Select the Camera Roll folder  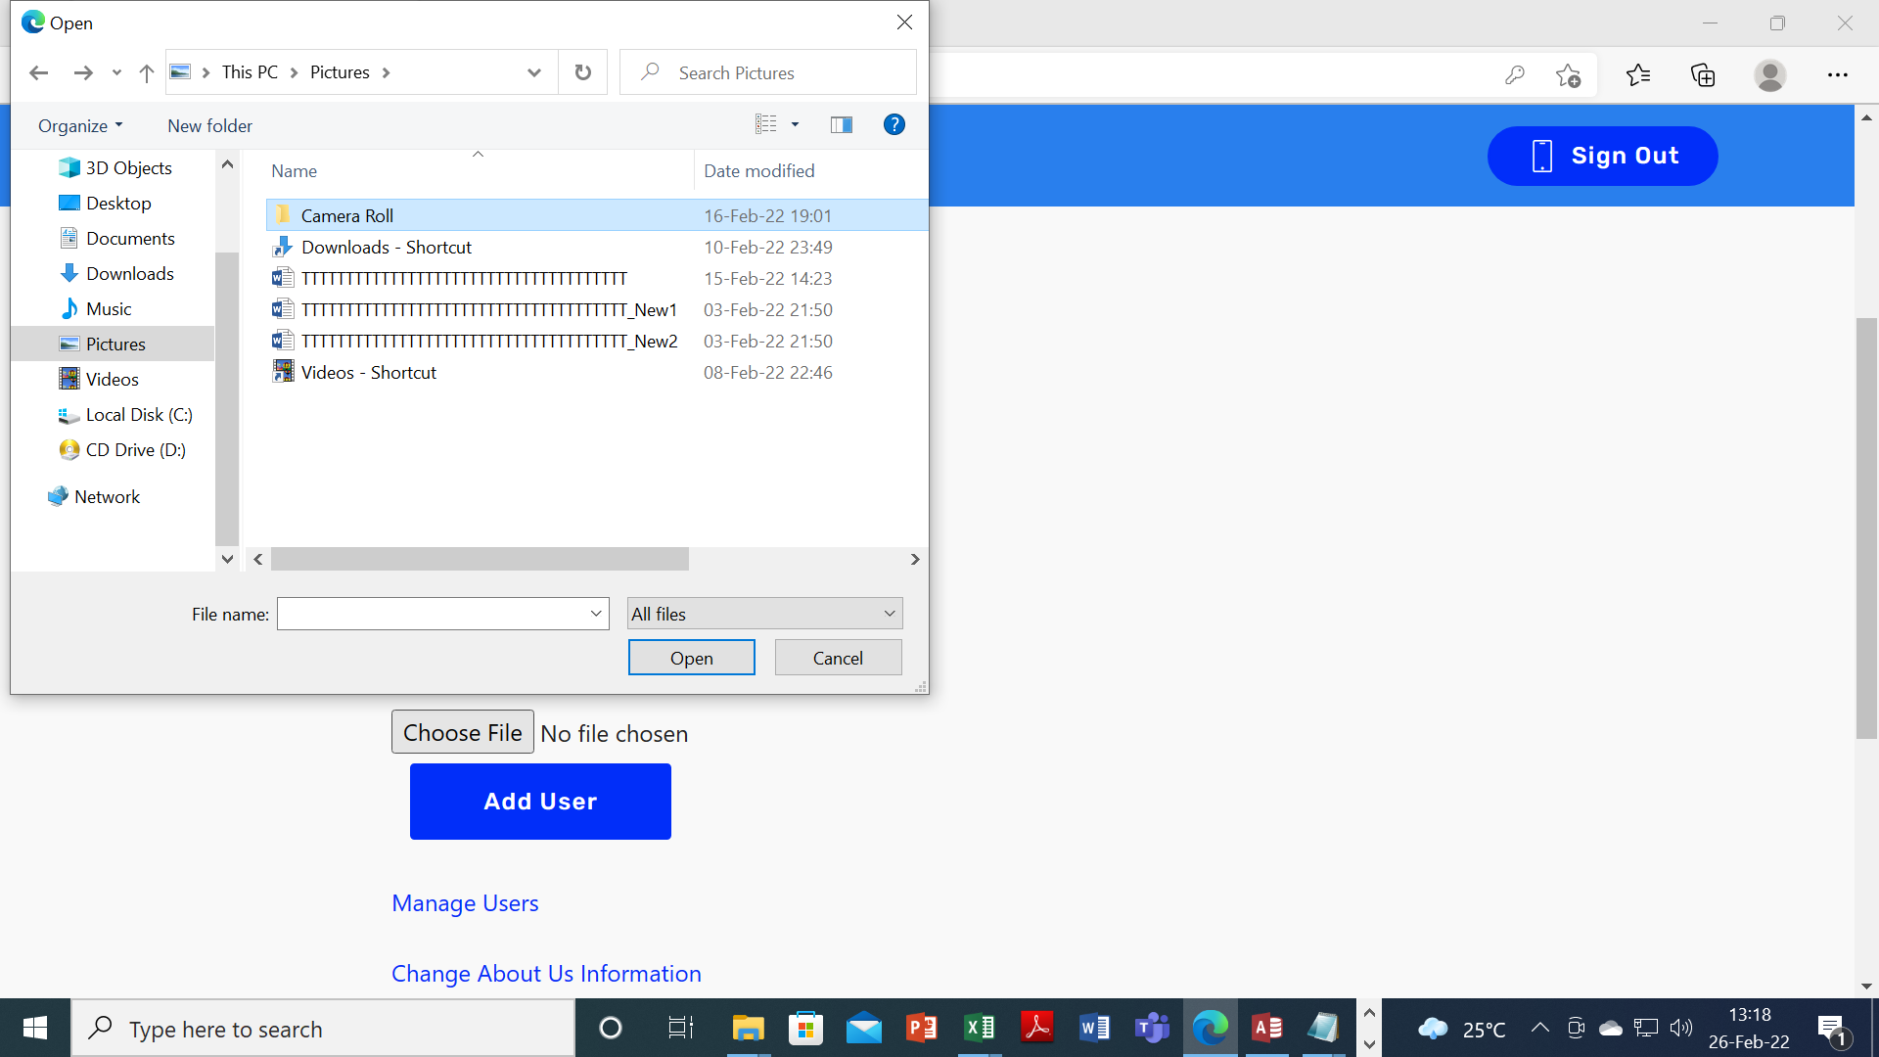347,215
